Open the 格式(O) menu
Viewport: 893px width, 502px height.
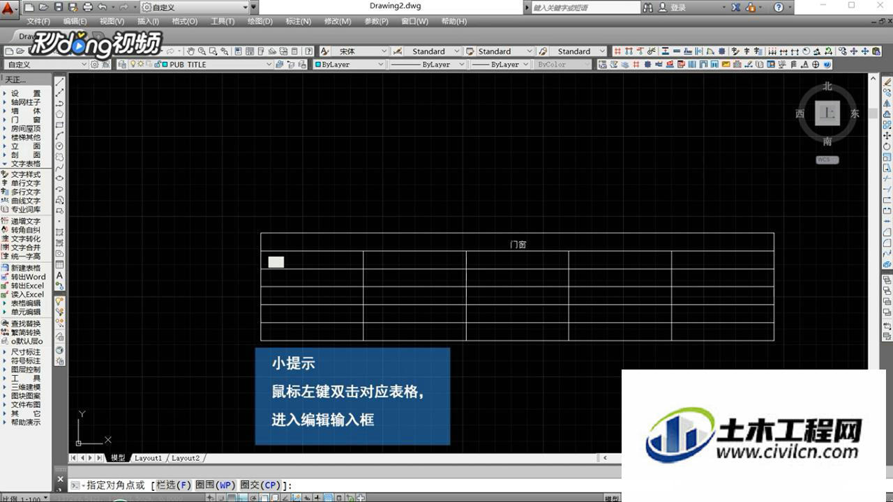tap(185, 21)
